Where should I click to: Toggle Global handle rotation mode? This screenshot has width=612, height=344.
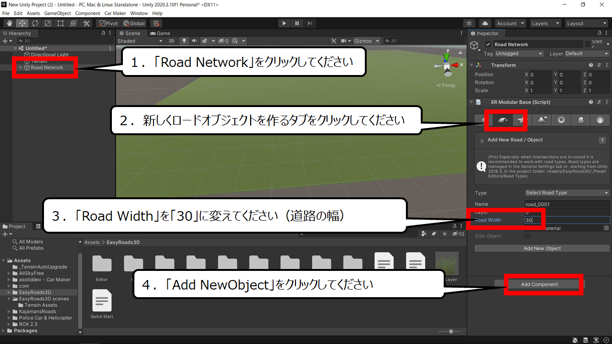[x=134, y=23]
